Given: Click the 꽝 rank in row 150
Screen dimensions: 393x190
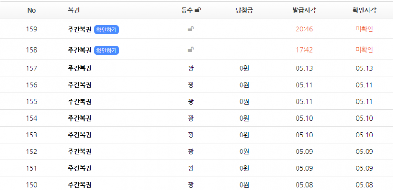Looking at the screenshot, I should [191, 185].
